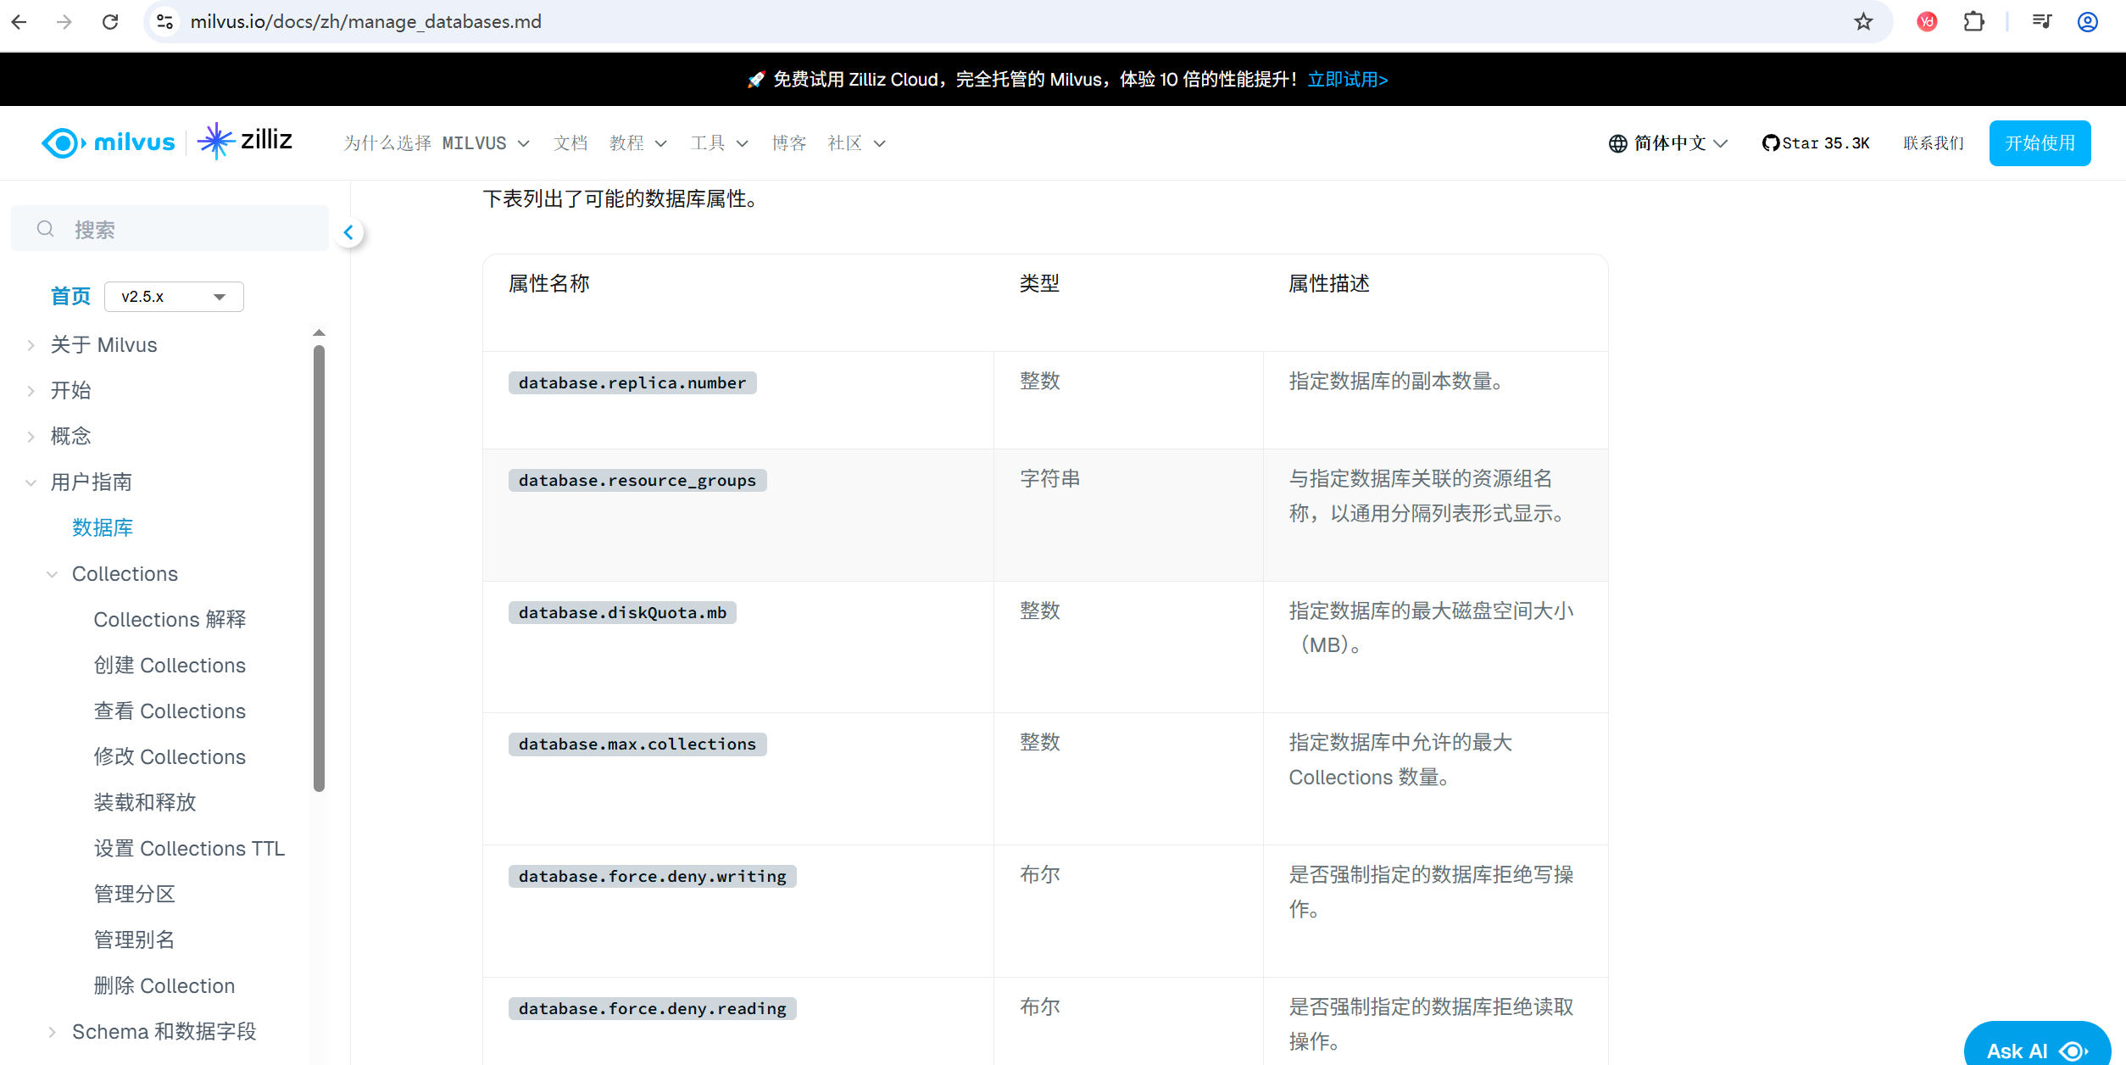Screen dimensions: 2126x1065
Task: Collapse sidebar with left chevron button
Action: 348,232
